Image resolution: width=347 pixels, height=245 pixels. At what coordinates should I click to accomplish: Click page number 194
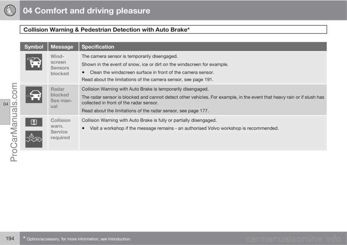tap(10, 238)
